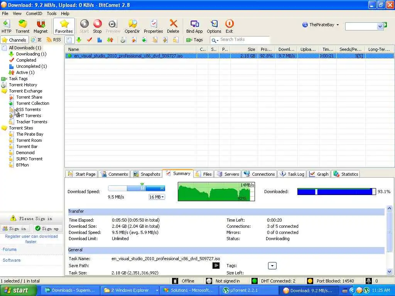The height and width of the screenshot is (296, 395).
Task: Open the search filter dropdown in Search Tasks
Action: pyautogui.click(x=215, y=40)
